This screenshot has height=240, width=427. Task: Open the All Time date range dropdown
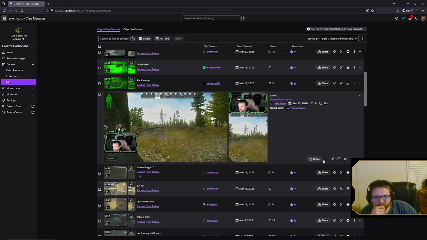click(x=162, y=39)
